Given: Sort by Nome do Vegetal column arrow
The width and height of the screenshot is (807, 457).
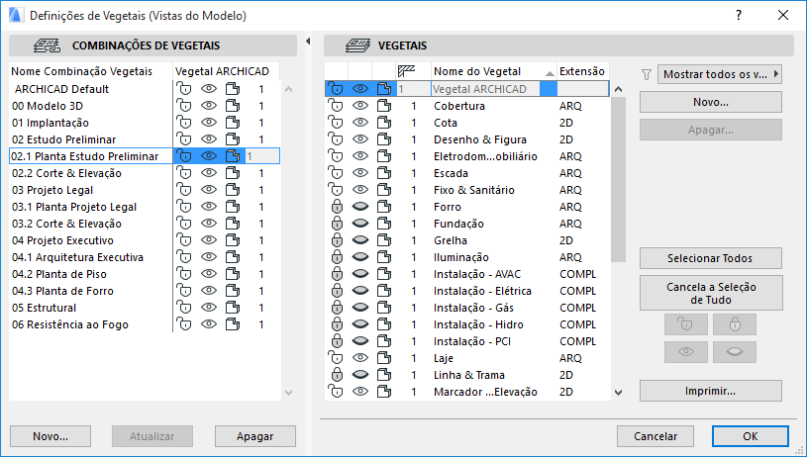Looking at the screenshot, I should 550,73.
